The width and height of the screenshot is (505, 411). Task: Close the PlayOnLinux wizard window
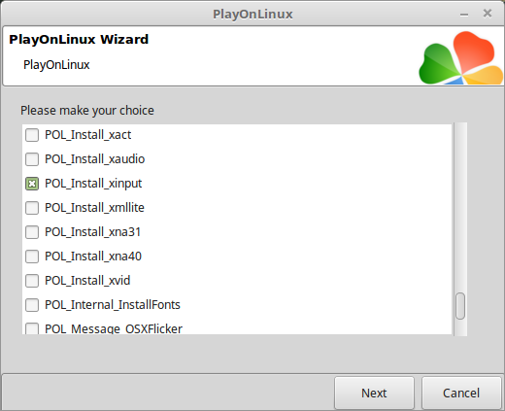point(488,14)
